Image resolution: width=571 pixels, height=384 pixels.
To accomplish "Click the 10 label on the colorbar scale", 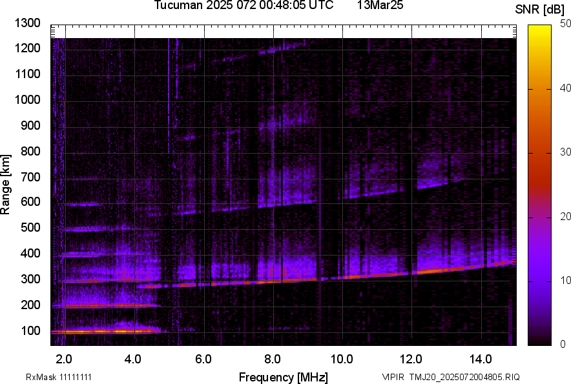I will [566, 280].
